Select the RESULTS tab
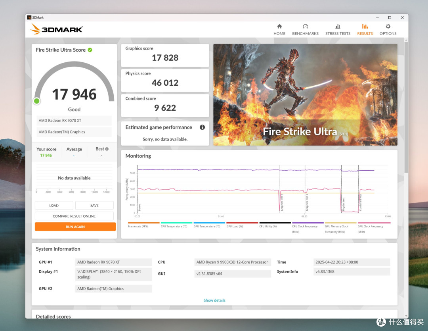 click(x=365, y=30)
